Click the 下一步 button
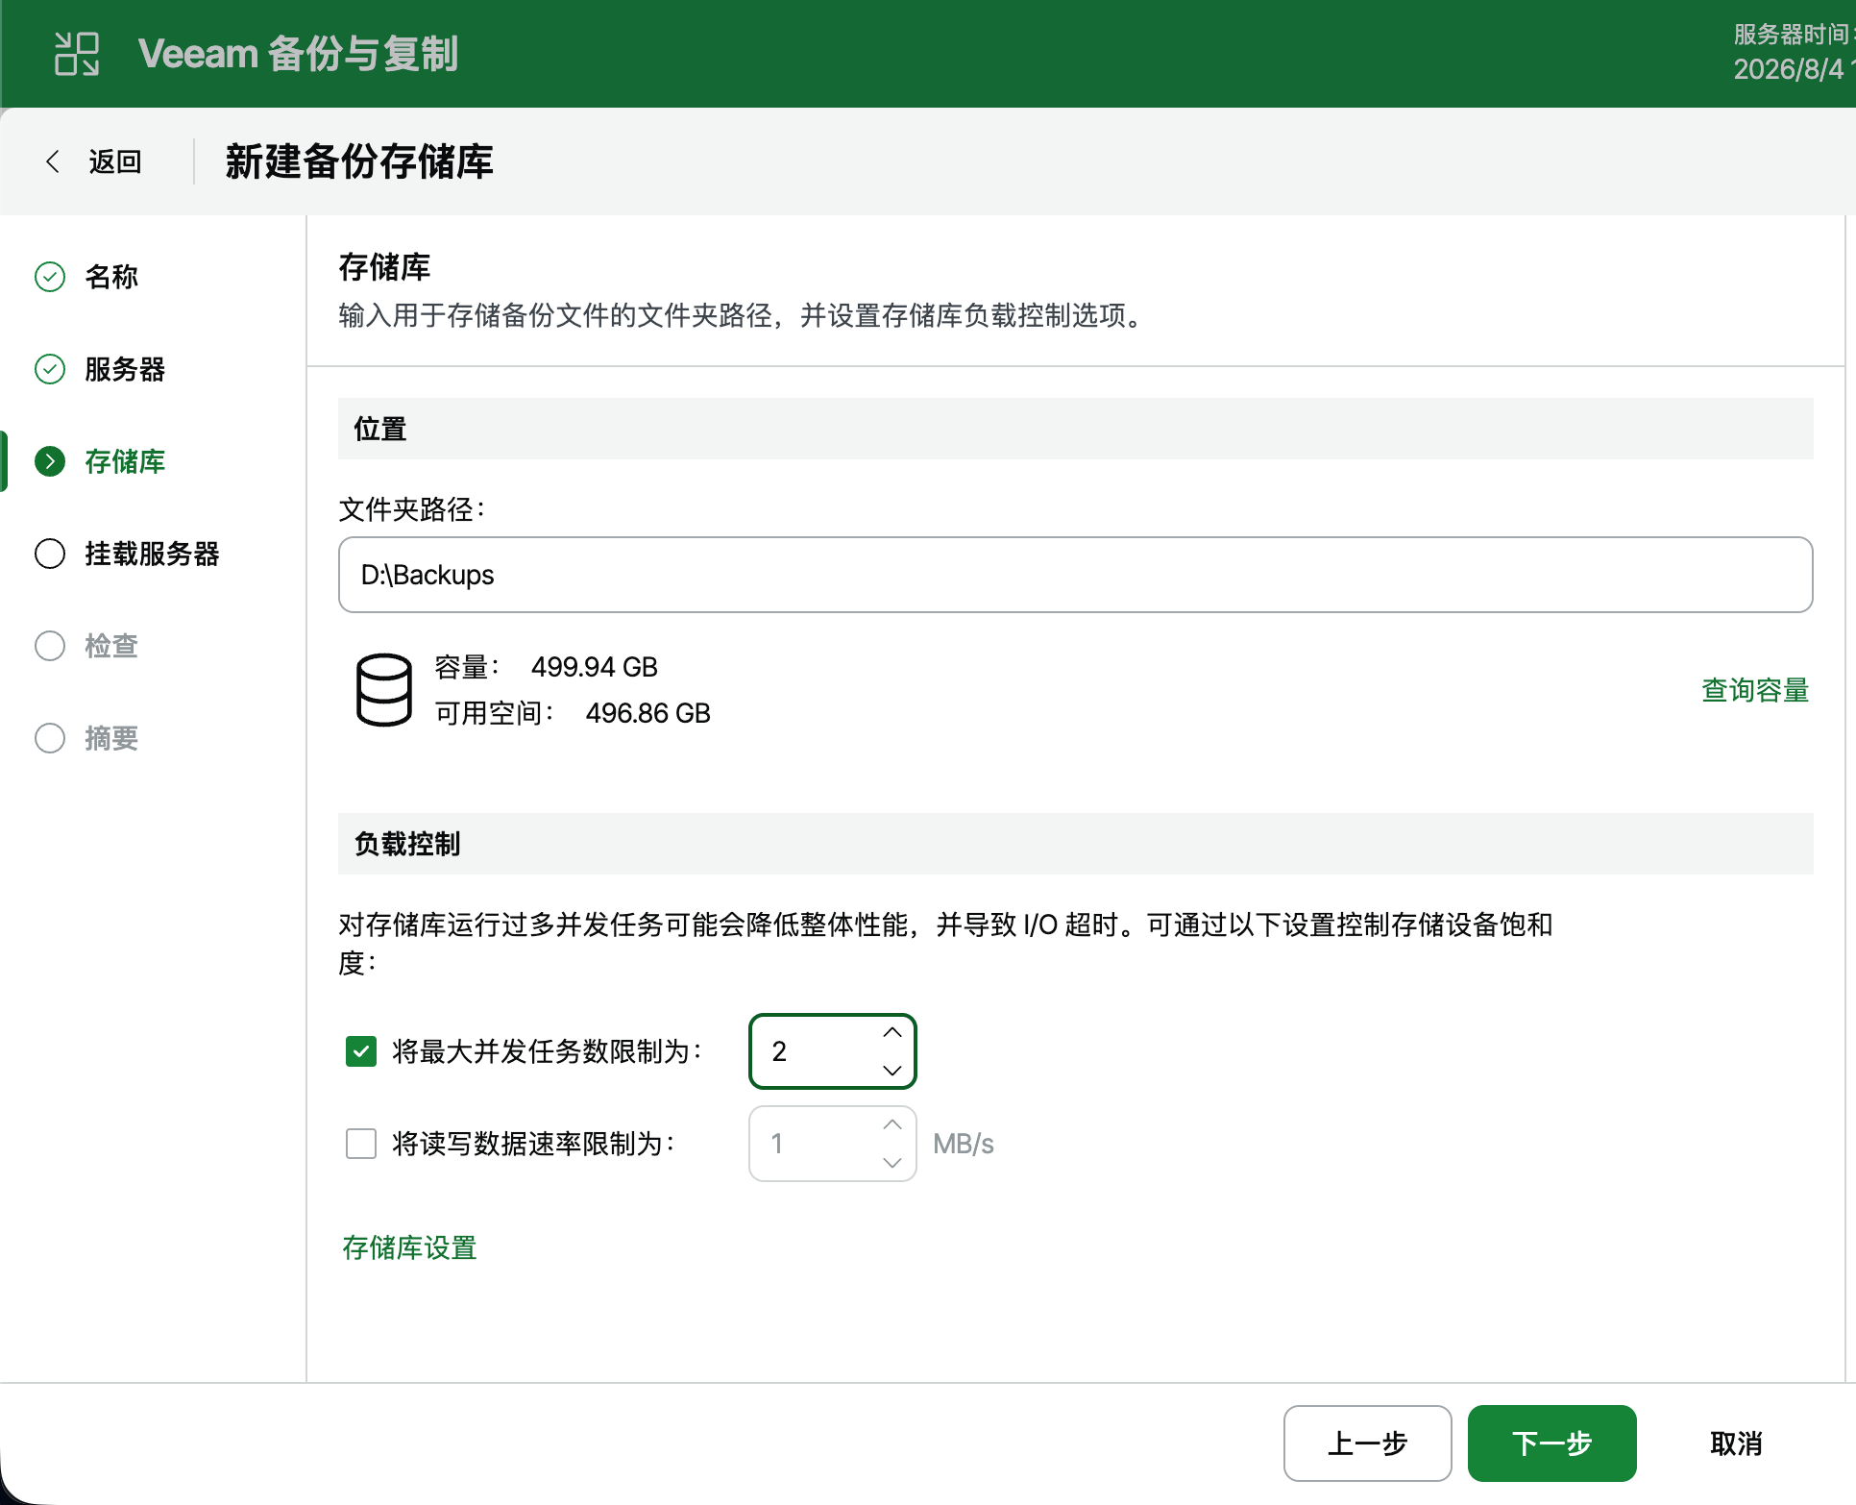The image size is (1856, 1505). coord(1551,1443)
